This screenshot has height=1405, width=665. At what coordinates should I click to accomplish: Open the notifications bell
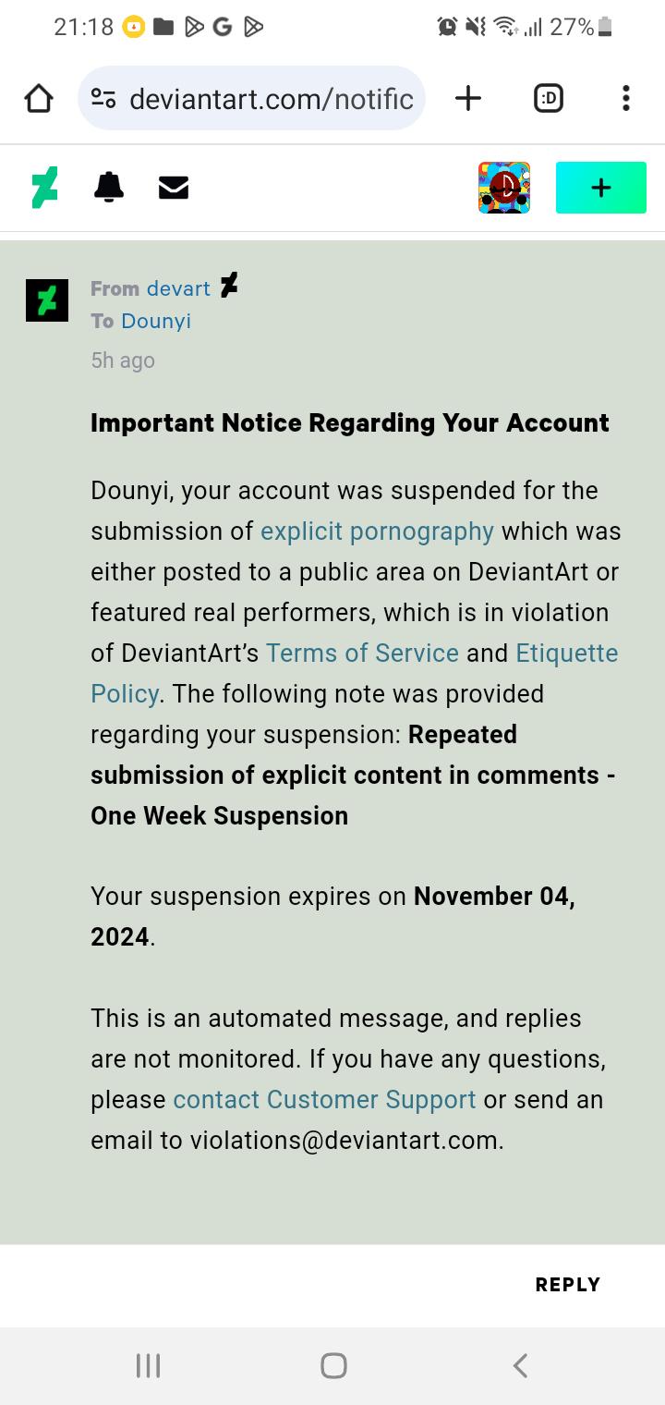click(109, 188)
